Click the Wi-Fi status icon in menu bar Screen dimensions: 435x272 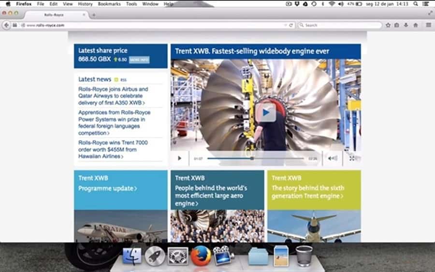pyautogui.click(x=332, y=4)
